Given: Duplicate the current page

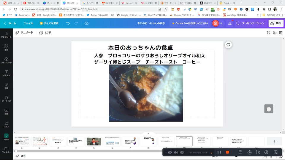Looking at the screenshot, I should (x=275, y=33).
